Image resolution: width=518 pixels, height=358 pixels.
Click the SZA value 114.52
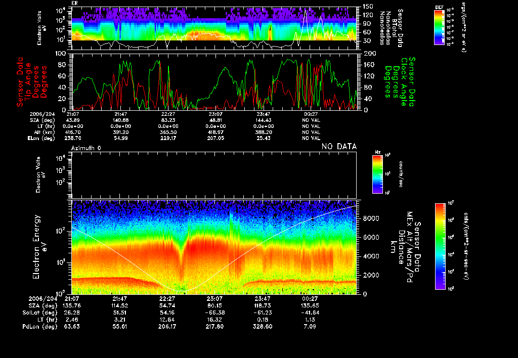(x=119, y=305)
